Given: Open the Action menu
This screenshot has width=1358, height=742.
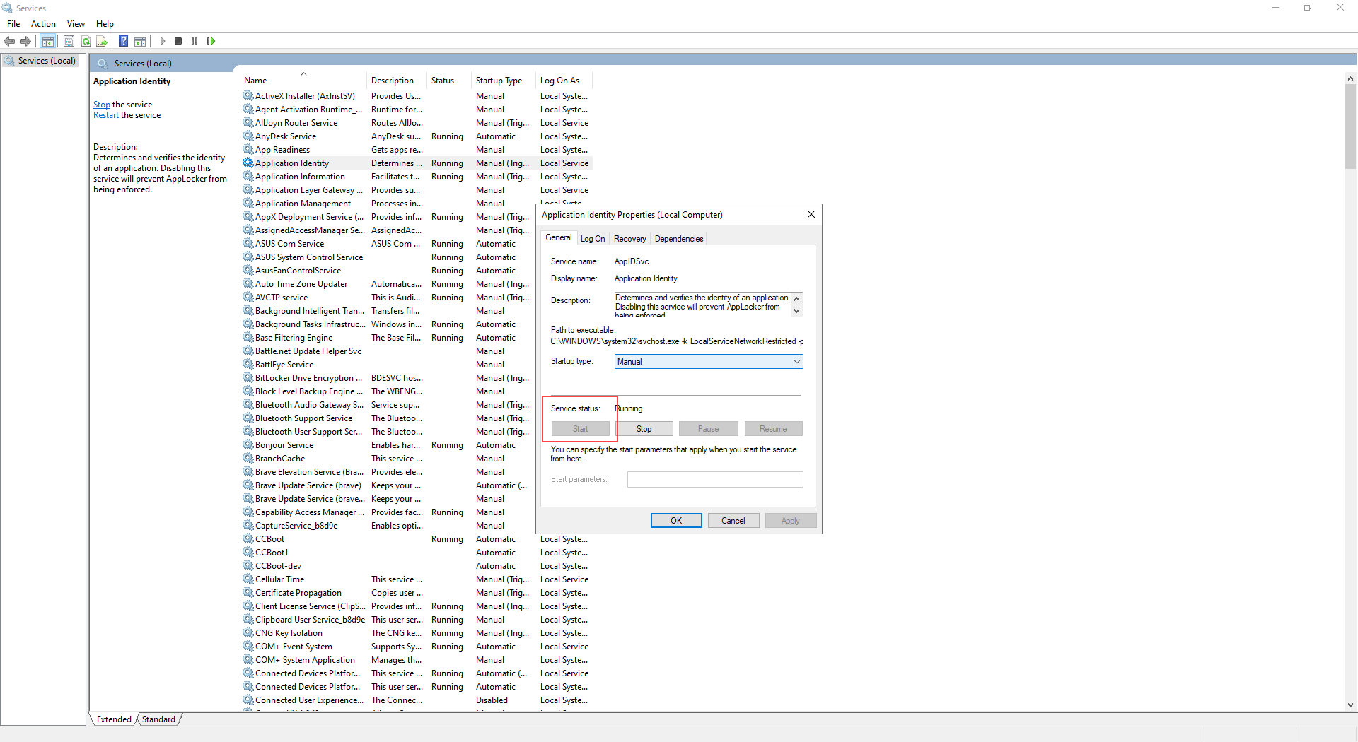Looking at the screenshot, I should click(x=43, y=24).
